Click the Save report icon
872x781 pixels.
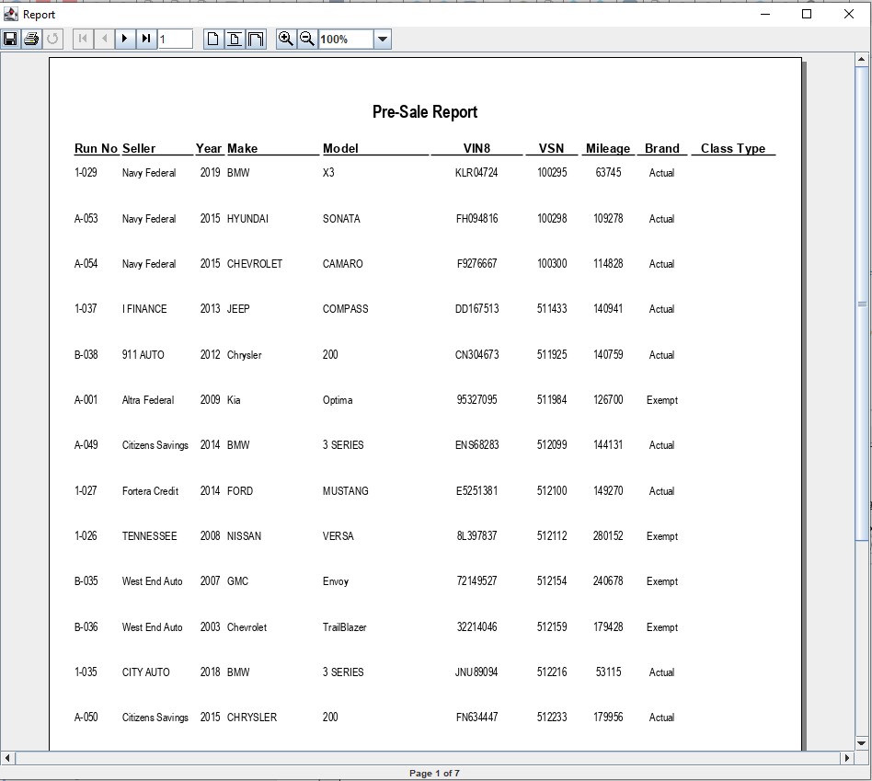10,39
